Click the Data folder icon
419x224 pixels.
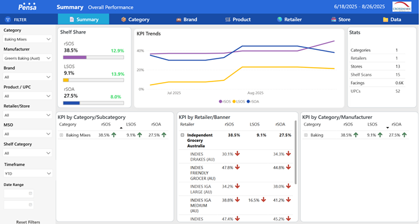click(x=385, y=19)
